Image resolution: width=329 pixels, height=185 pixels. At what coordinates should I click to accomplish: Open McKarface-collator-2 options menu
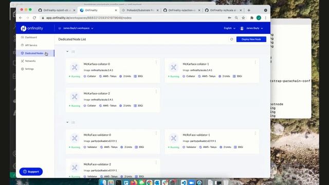coord(156,91)
